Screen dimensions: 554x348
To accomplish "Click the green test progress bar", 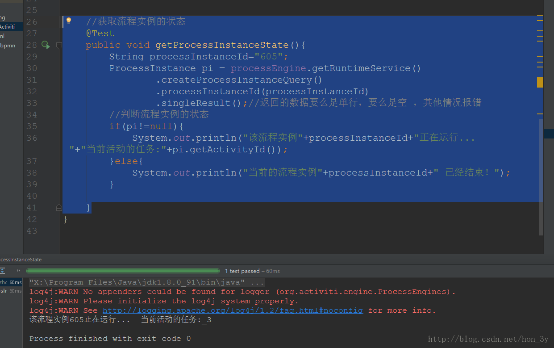I will (123, 271).
